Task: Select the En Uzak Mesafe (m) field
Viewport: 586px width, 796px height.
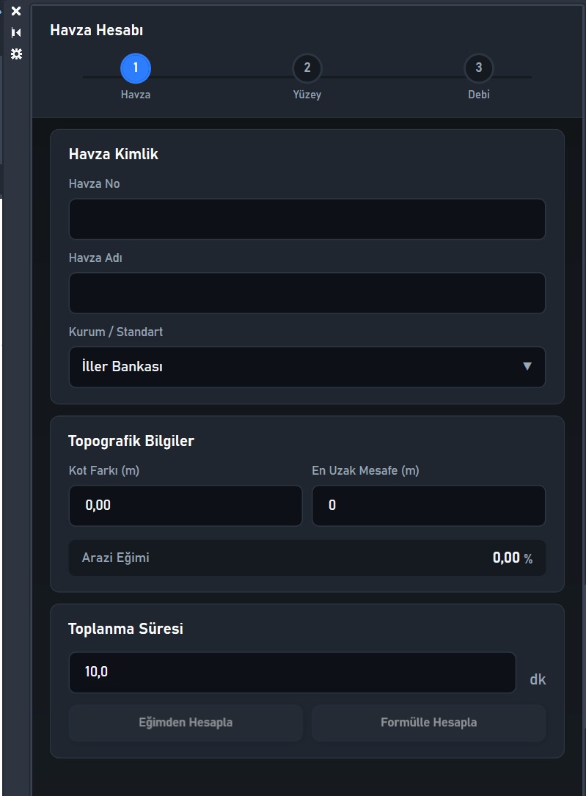Action: pos(429,505)
